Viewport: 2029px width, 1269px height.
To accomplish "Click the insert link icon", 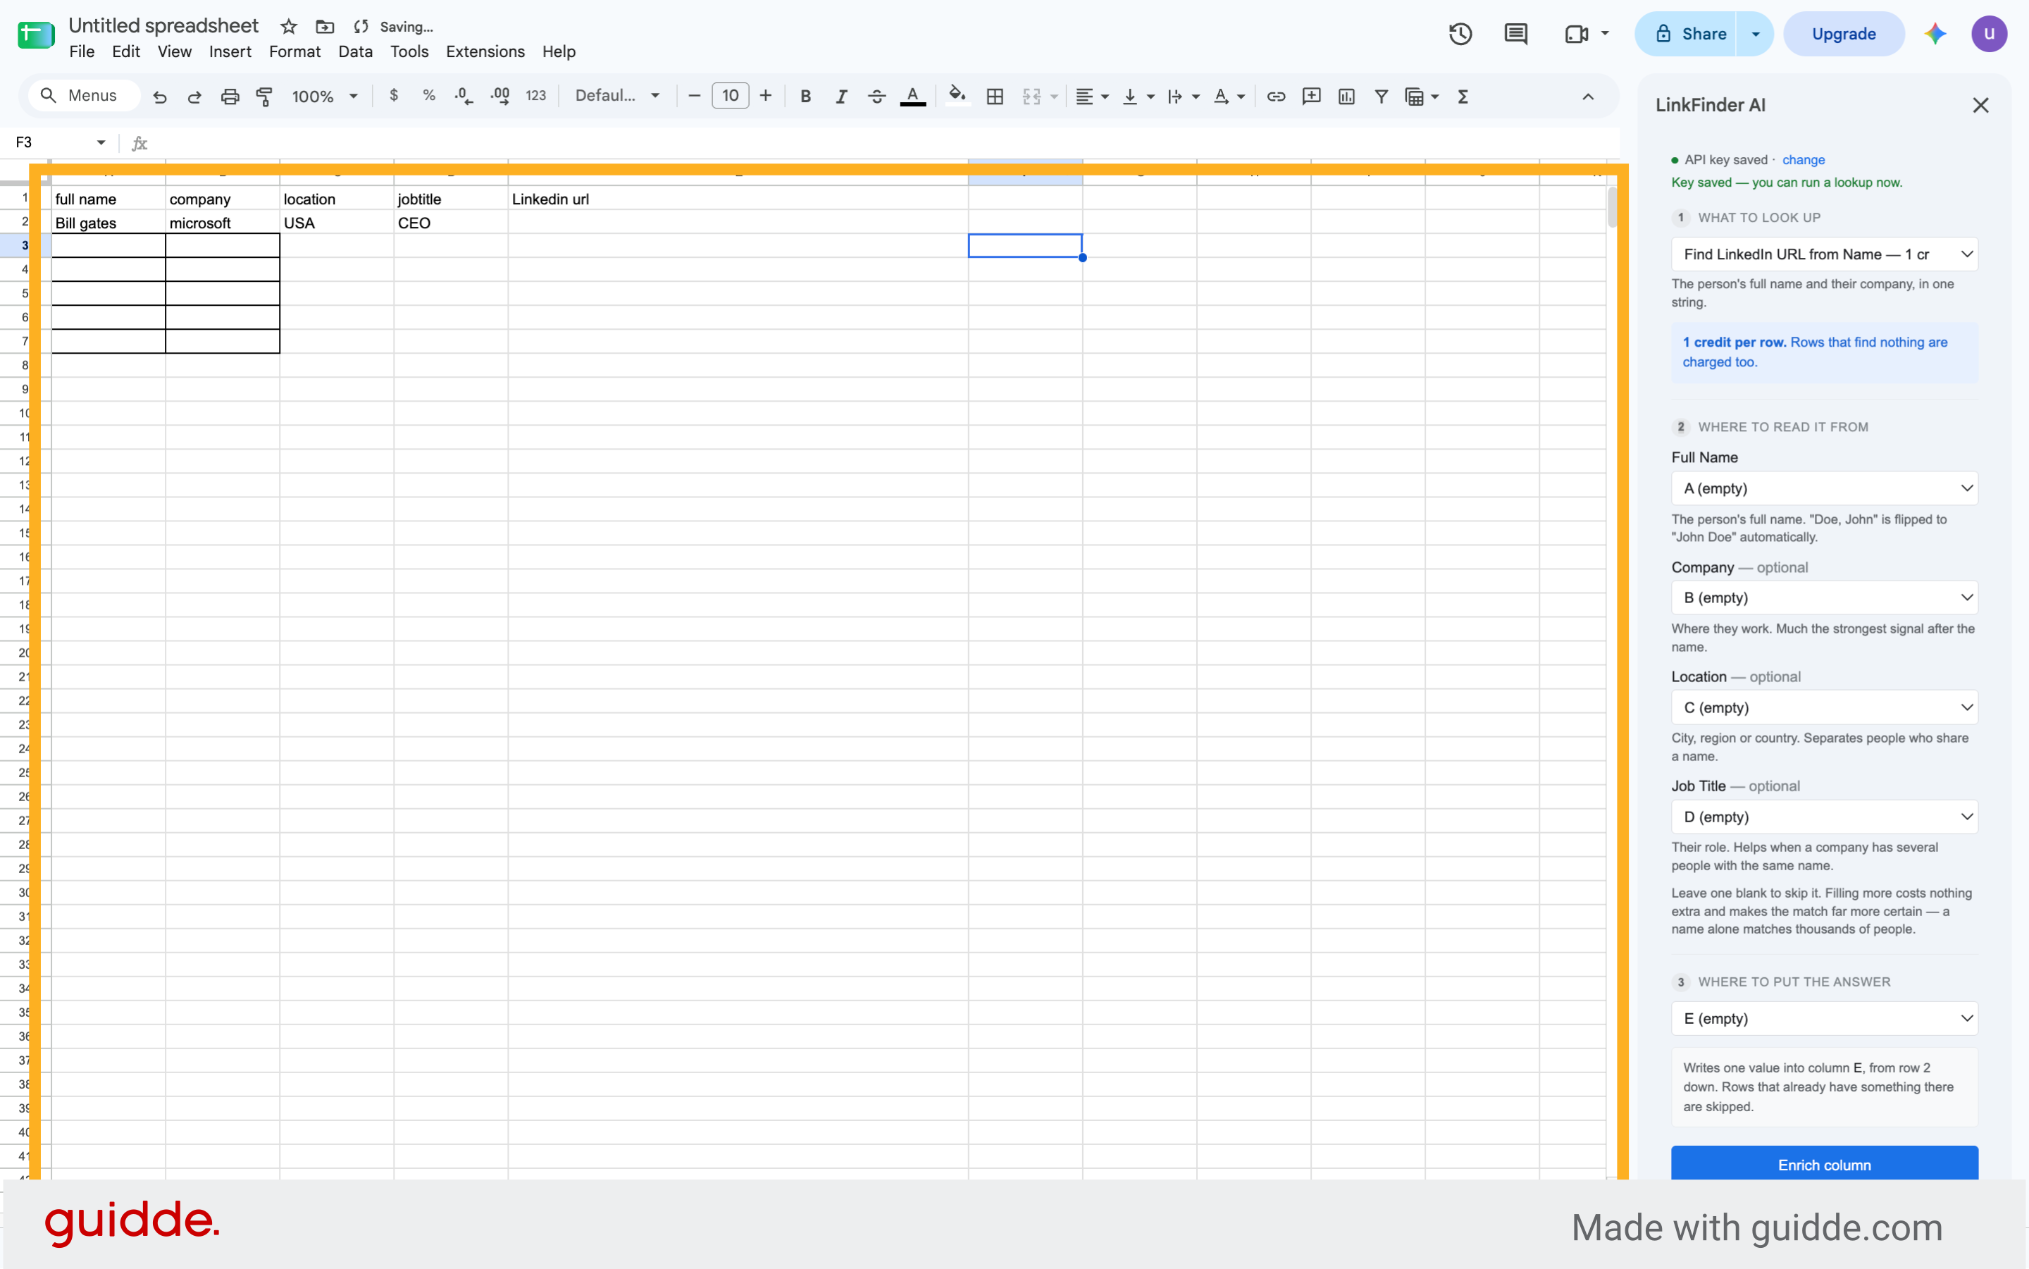I will tap(1275, 97).
